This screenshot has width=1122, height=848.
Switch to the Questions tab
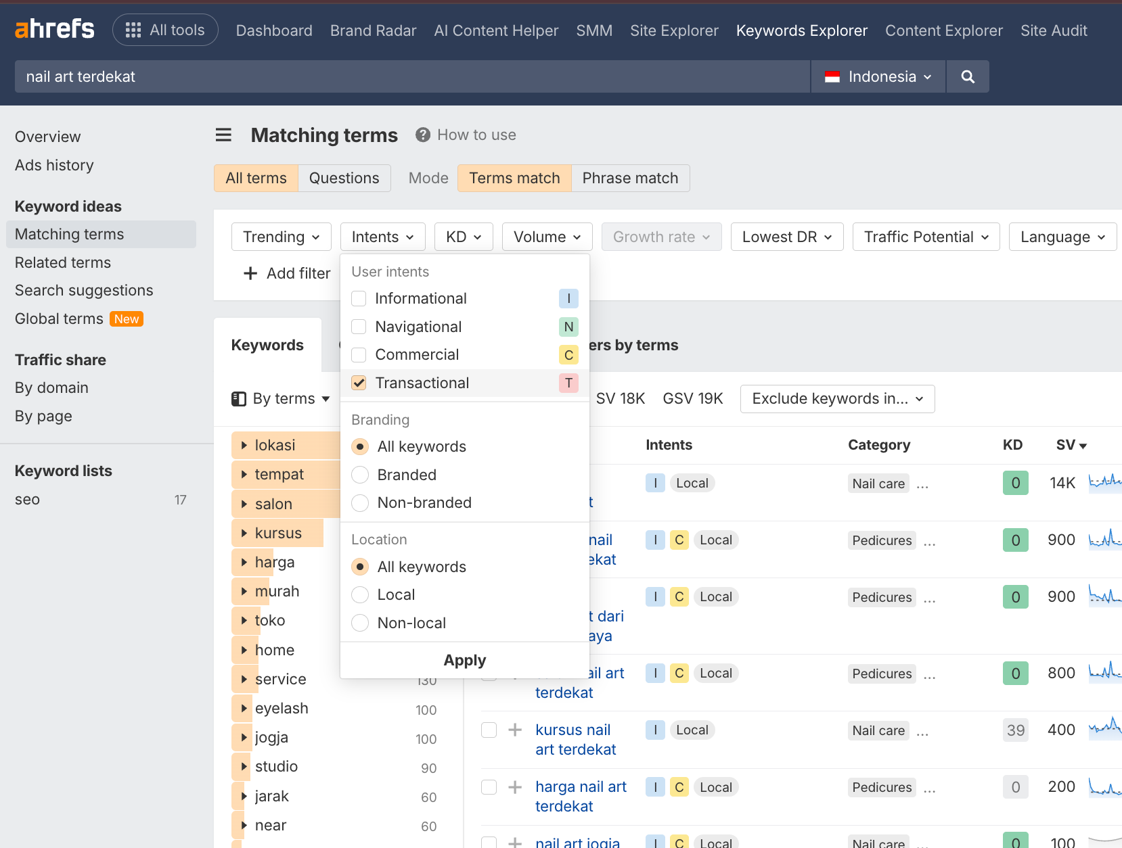pos(344,178)
